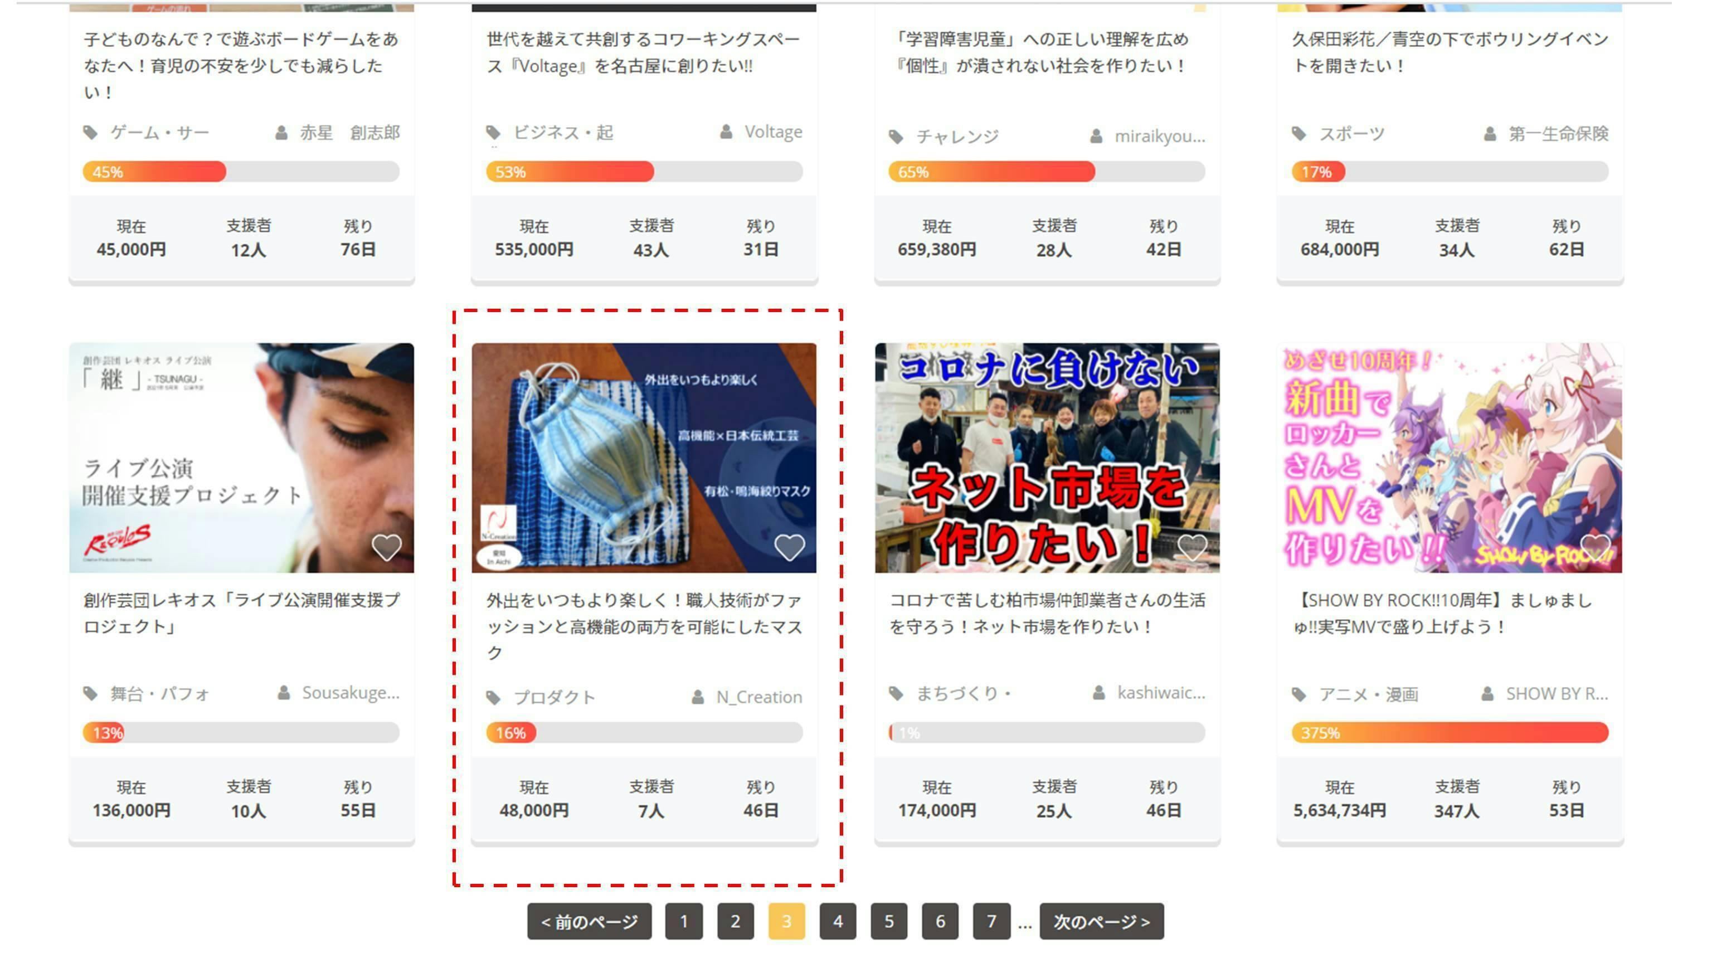Like the ネット市場を作りたい project heart

pyautogui.click(x=1192, y=548)
